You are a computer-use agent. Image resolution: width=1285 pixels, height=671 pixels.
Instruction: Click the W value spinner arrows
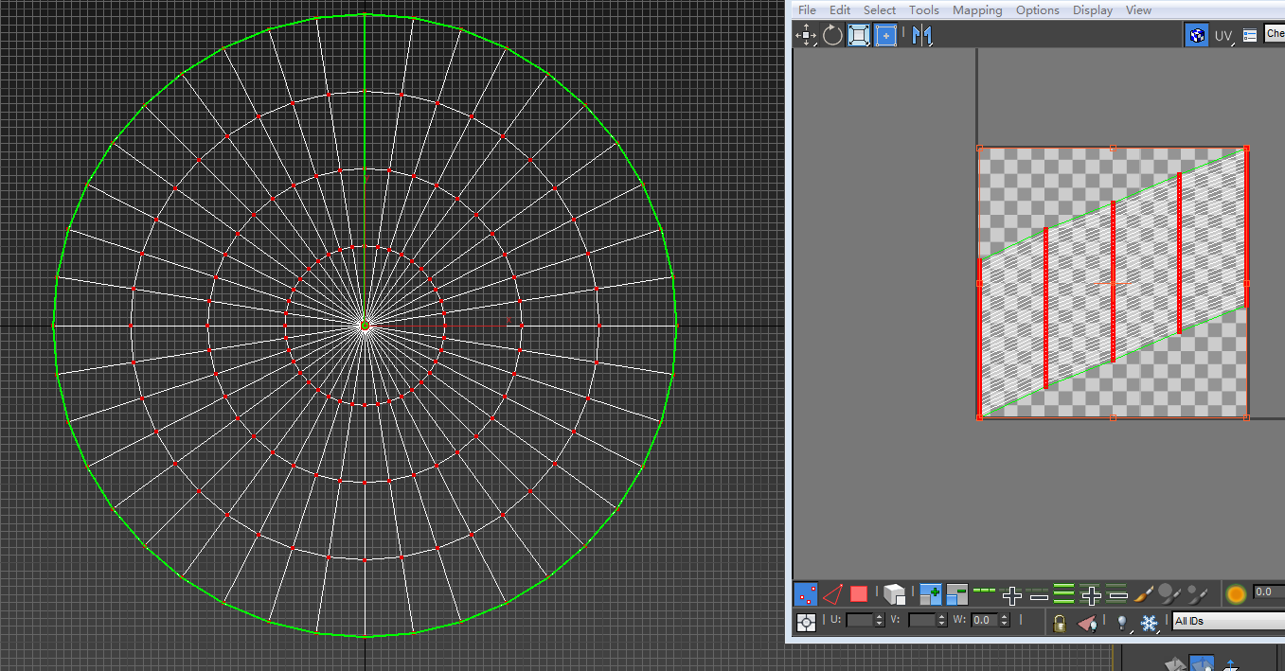click(1005, 620)
